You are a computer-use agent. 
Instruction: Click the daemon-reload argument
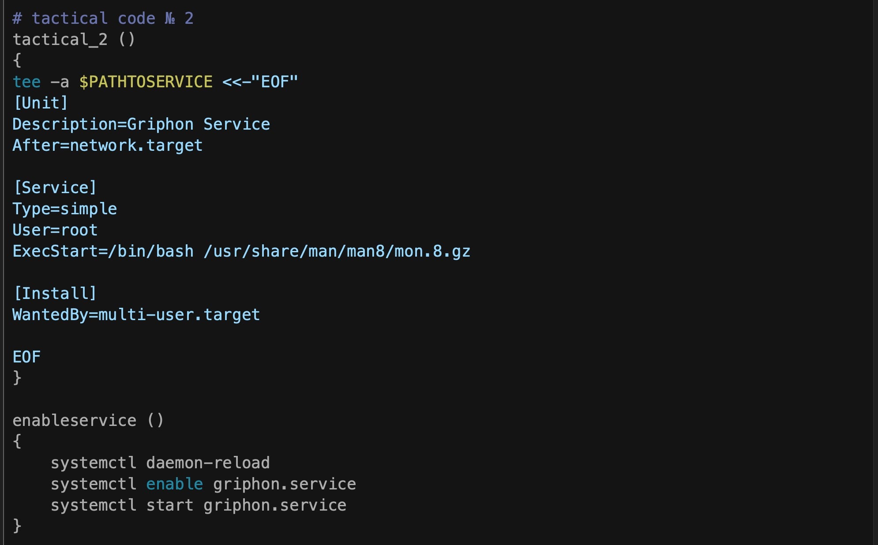click(x=208, y=463)
